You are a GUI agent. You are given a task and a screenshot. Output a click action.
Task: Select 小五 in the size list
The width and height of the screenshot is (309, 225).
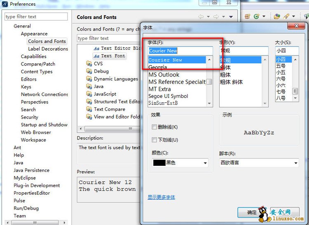[x=281, y=72]
